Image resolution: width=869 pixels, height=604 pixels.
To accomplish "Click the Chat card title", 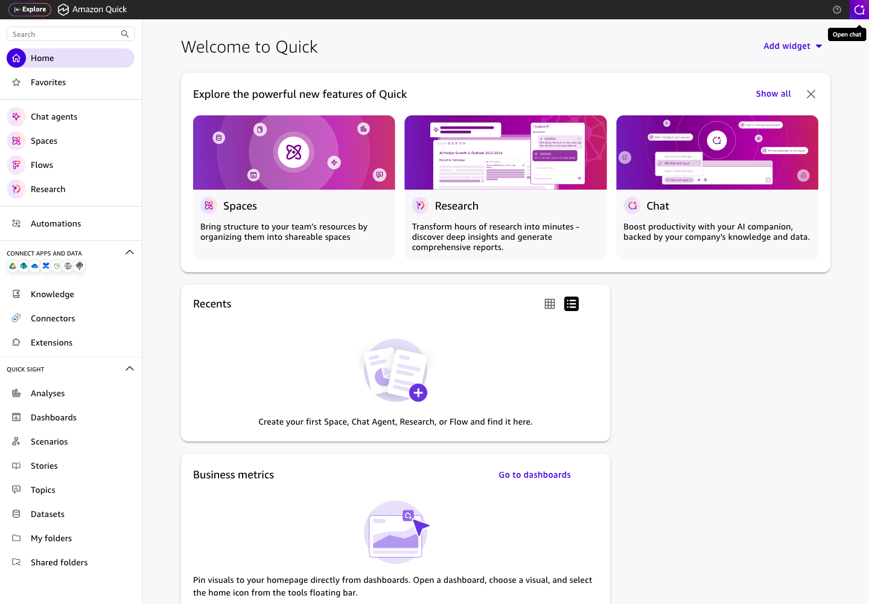I will pos(658,206).
